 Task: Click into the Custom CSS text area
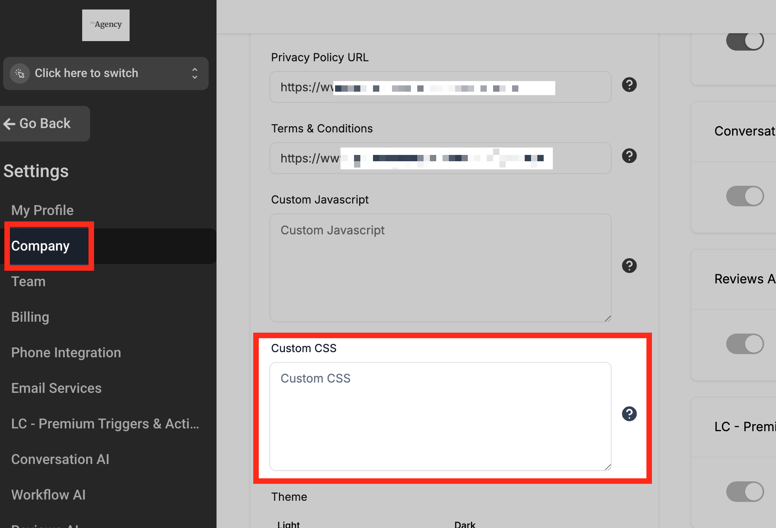(440, 416)
